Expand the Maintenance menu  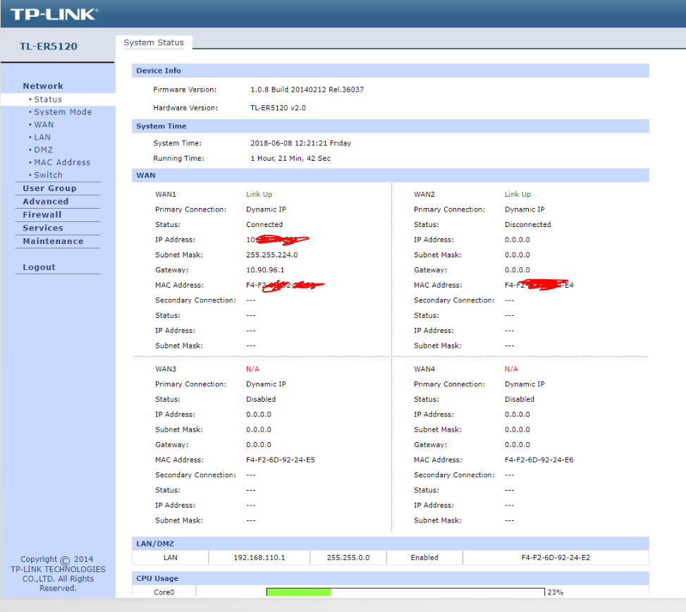53,241
